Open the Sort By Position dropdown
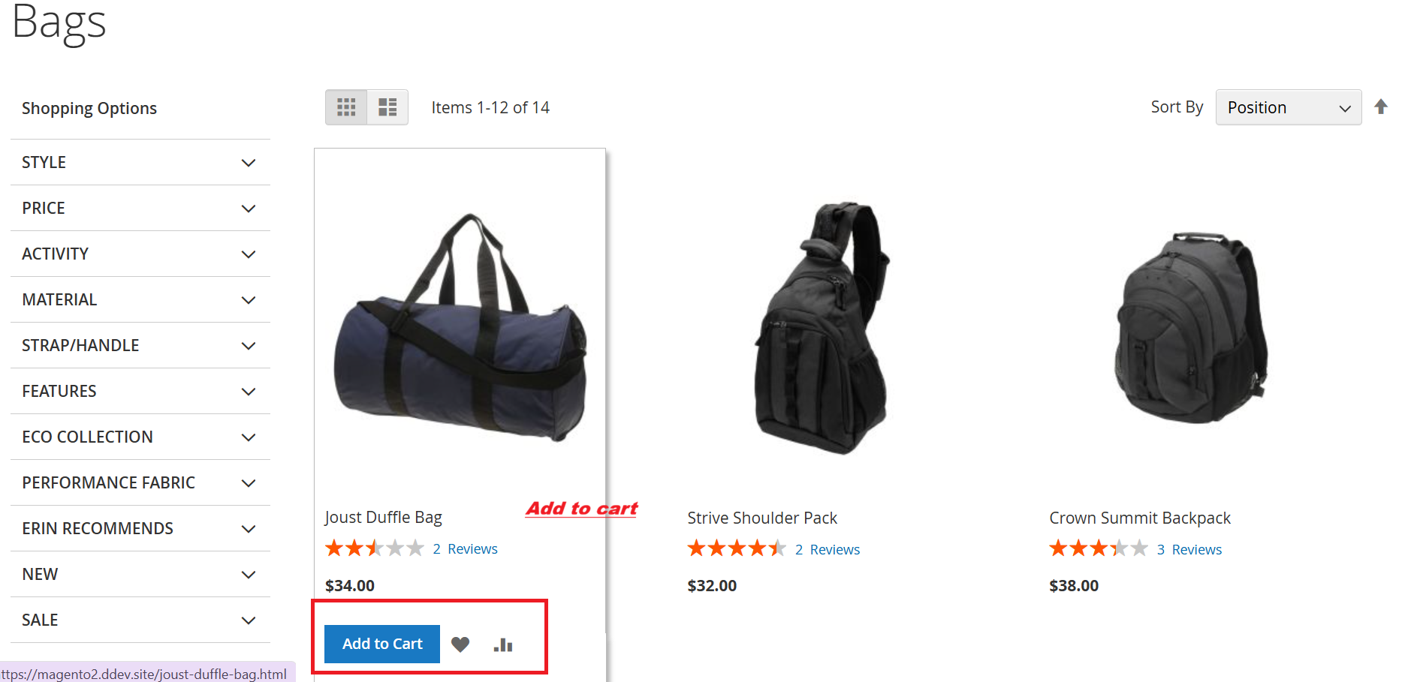The image size is (1408, 682). click(1289, 107)
